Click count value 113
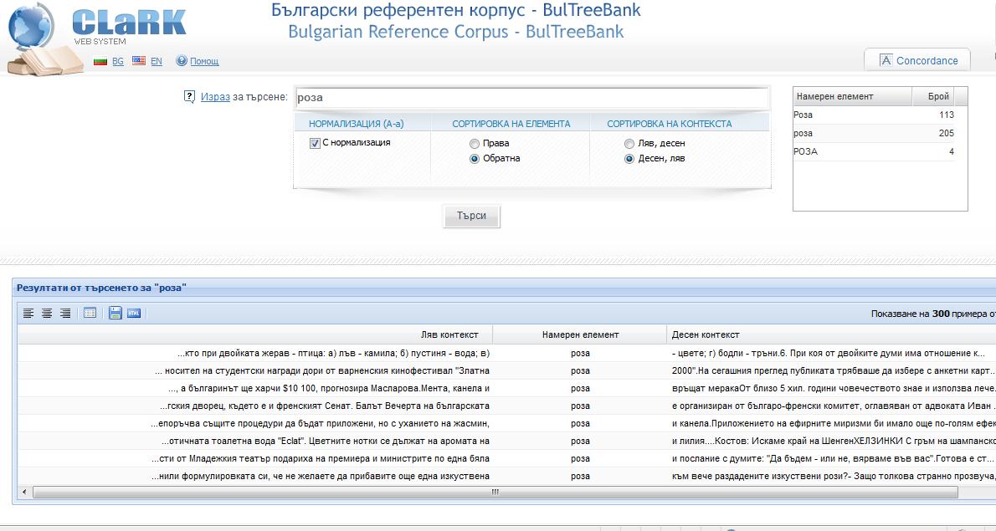The height and width of the screenshot is (531, 996). click(947, 115)
